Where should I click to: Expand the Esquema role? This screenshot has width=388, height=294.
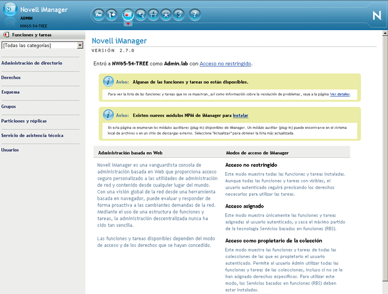click(x=11, y=92)
